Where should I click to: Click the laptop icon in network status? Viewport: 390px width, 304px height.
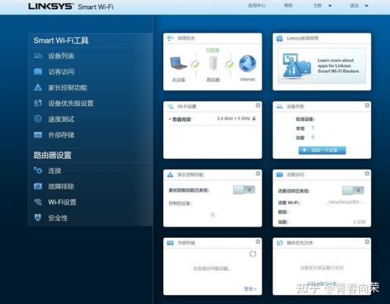(178, 63)
